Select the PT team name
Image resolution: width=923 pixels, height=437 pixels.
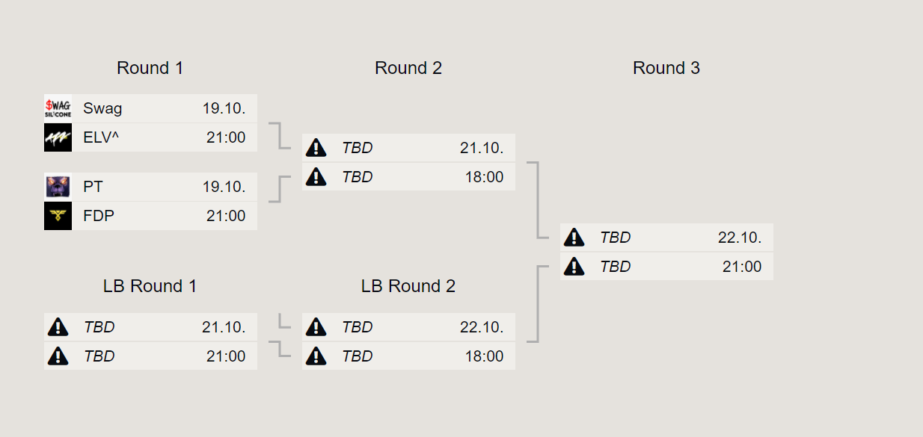coord(93,187)
